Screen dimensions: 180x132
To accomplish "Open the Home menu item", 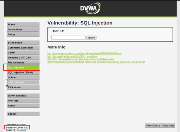I will pos(23,25).
